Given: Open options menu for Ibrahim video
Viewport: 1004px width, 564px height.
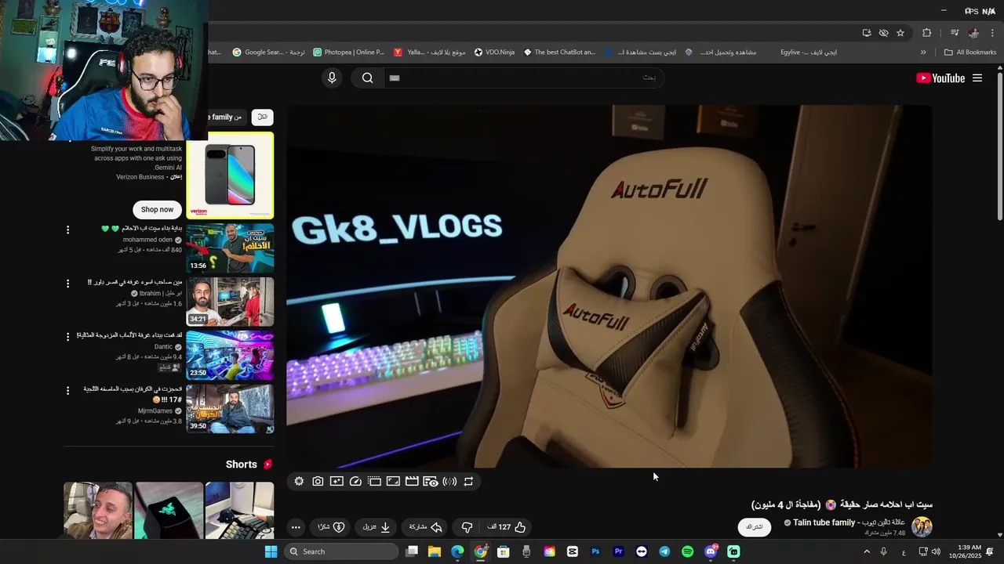Looking at the screenshot, I should tap(67, 284).
